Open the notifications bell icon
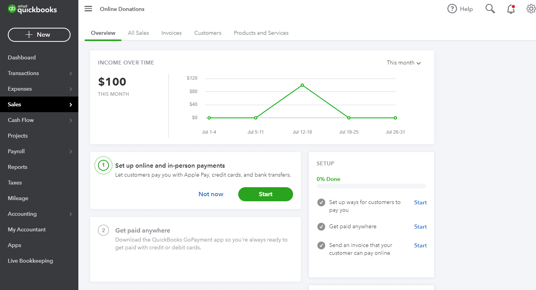536x290 pixels. pos(511,9)
